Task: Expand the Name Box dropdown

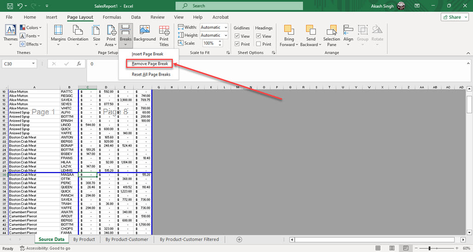Action: point(33,64)
